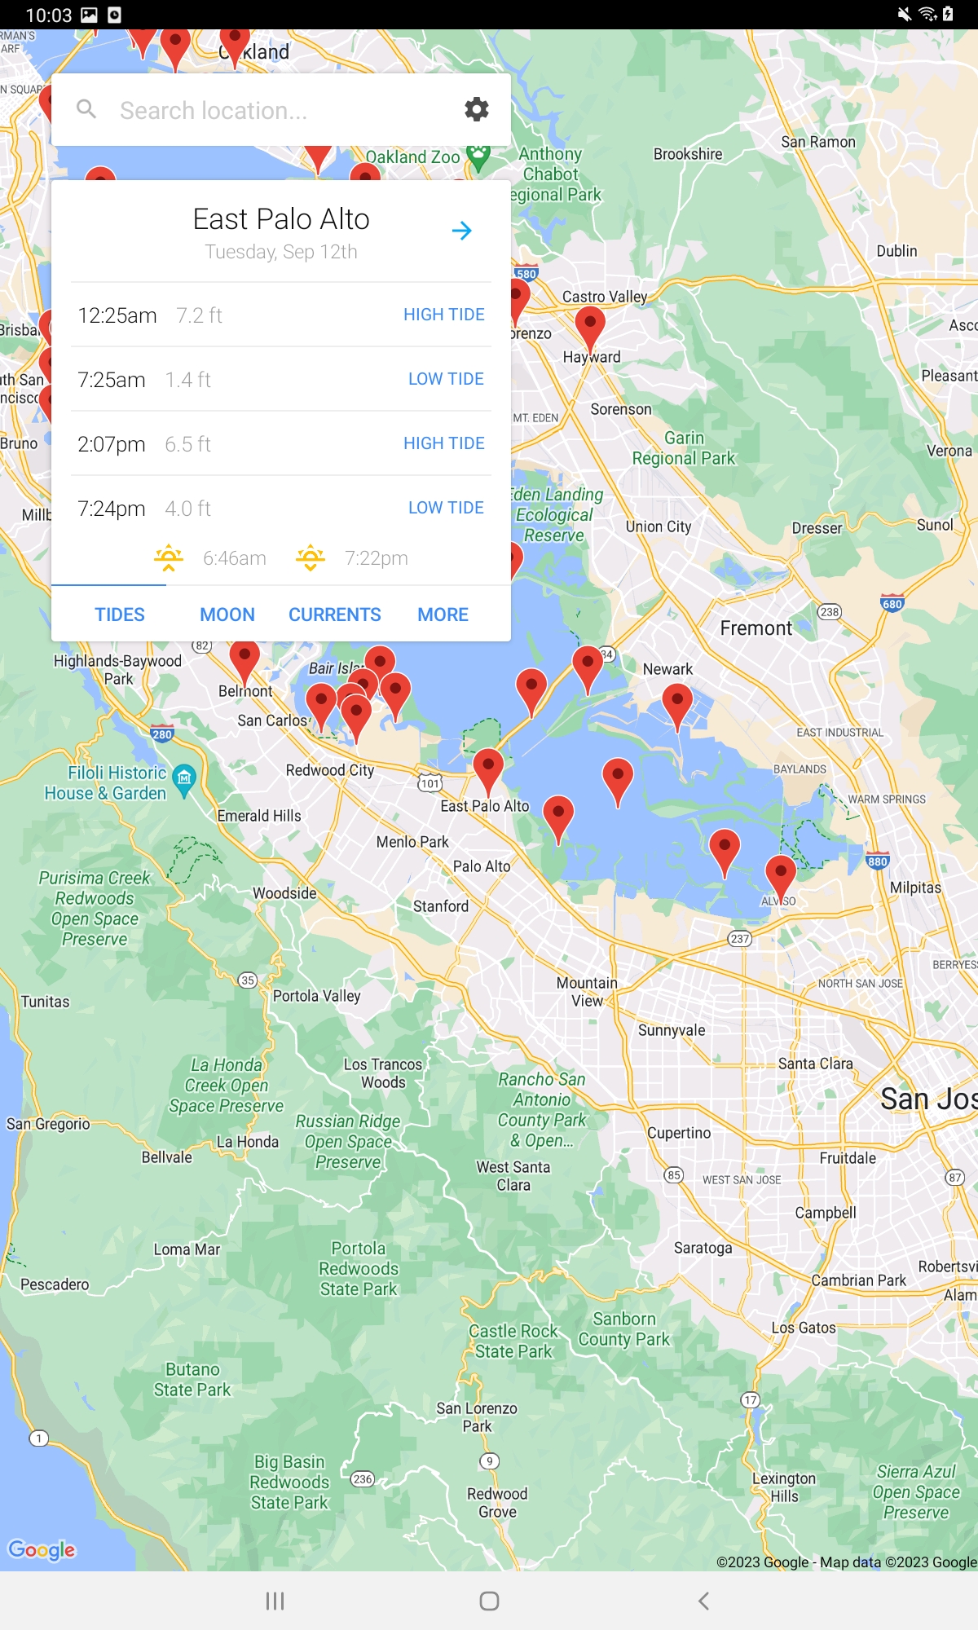978x1630 pixels.
Task: Open the CURRENTS tab
Action: pyautogui.click(x=335, y=615)
